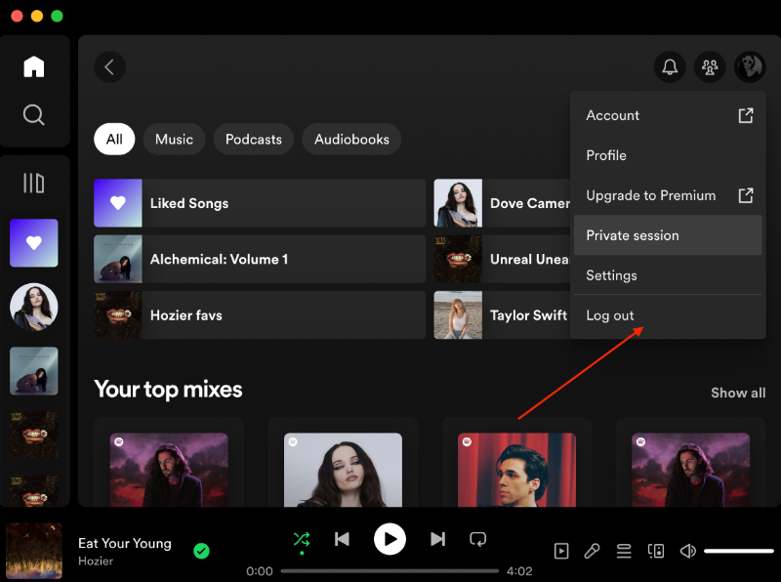Open Alchemical album cover in sidebar
Image resolution: width=781 pixels, height=582 pixels.
[x=34, y=371]
